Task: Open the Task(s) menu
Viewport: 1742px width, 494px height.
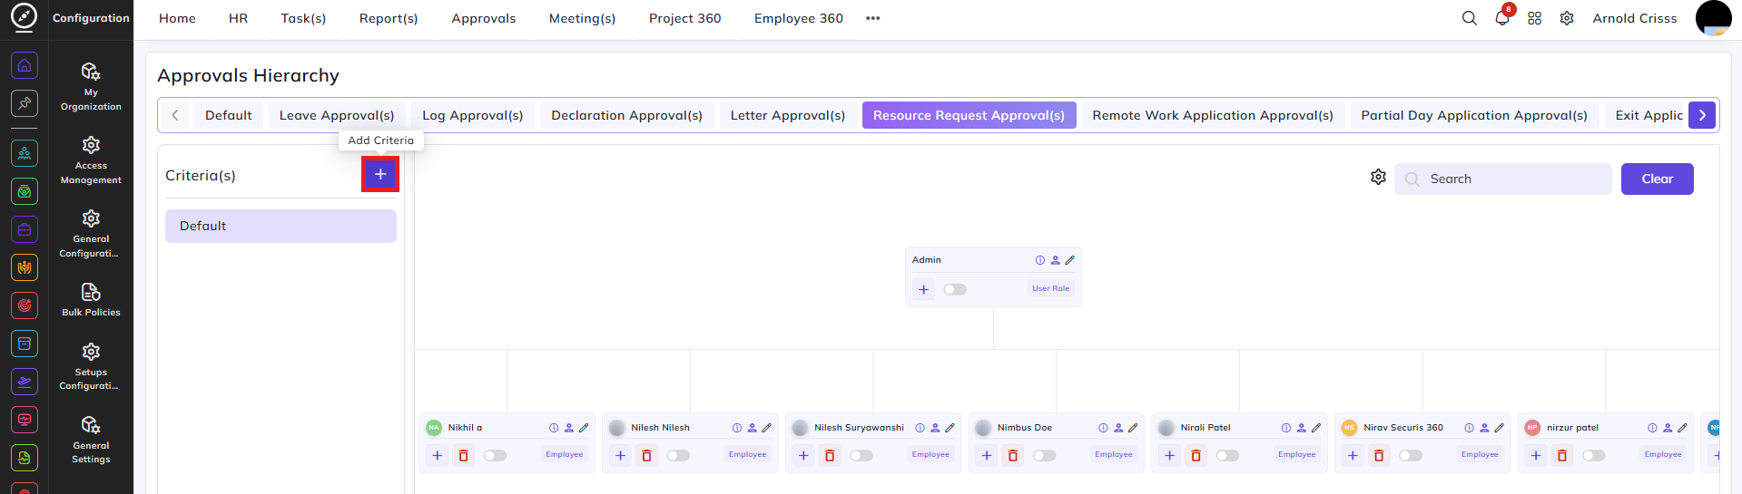Action: point(303,18)
